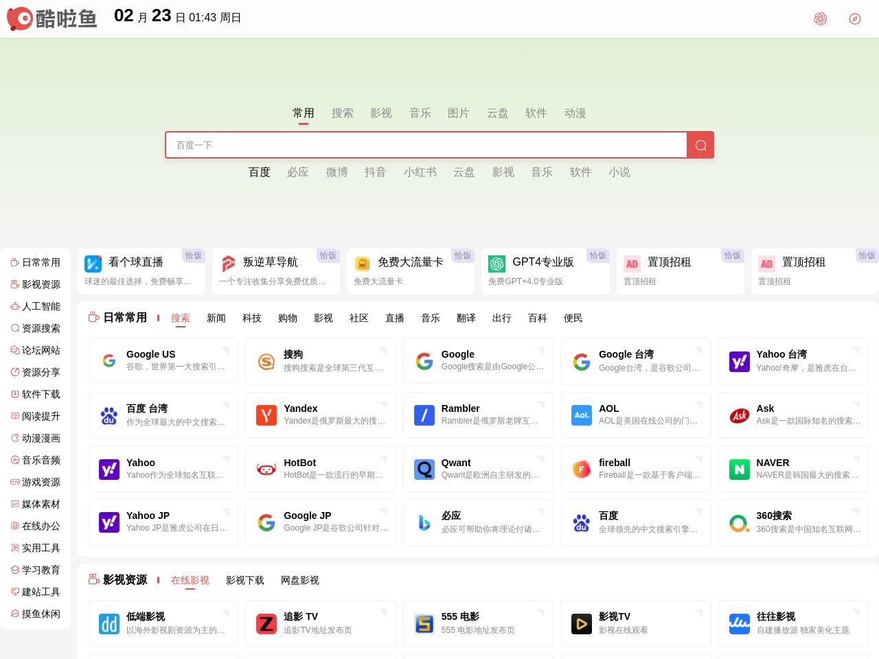Focus the 百度一下 search input field

(x=426, y=145)
